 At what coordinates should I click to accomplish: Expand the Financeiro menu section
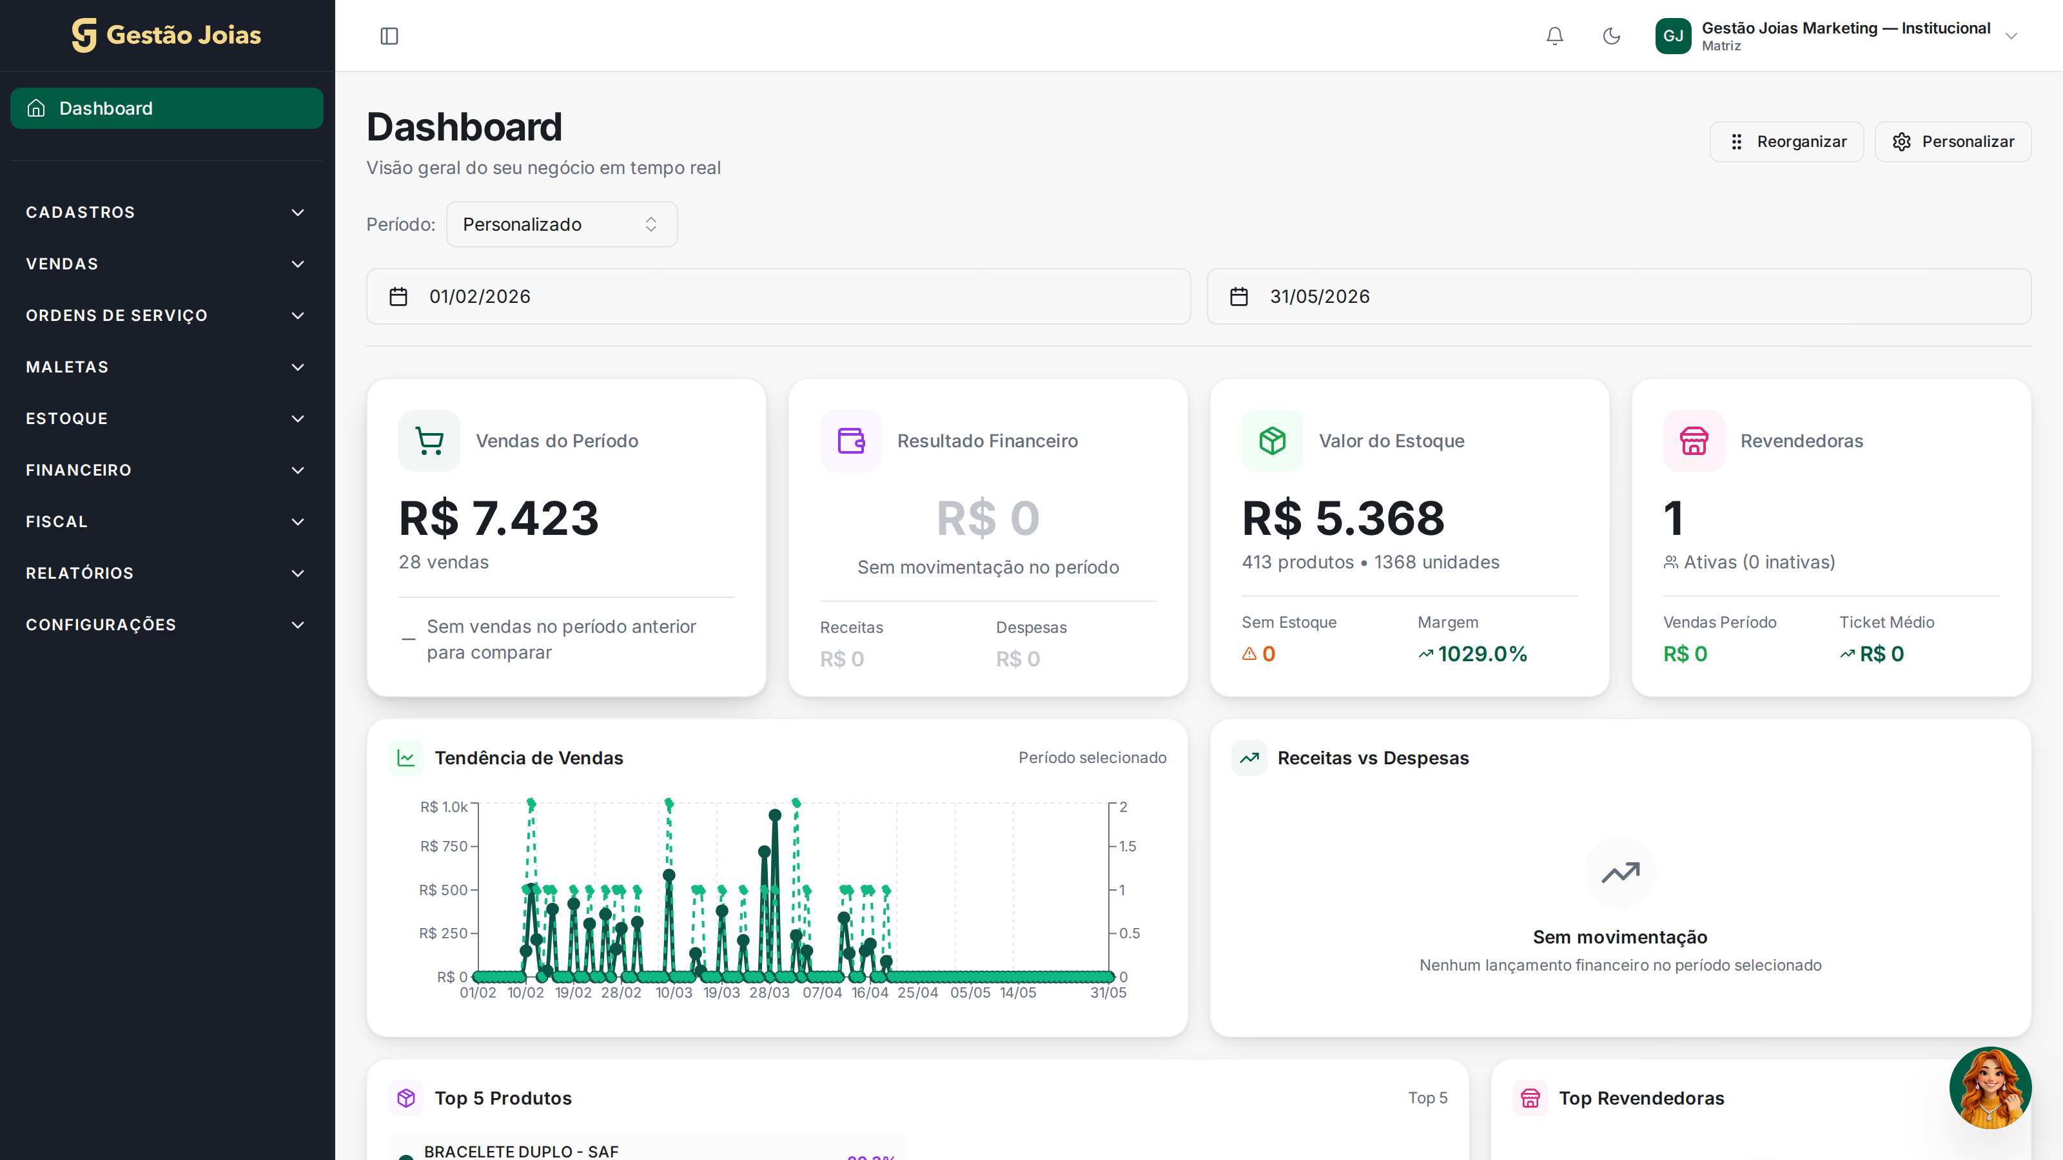pos(166,470)
